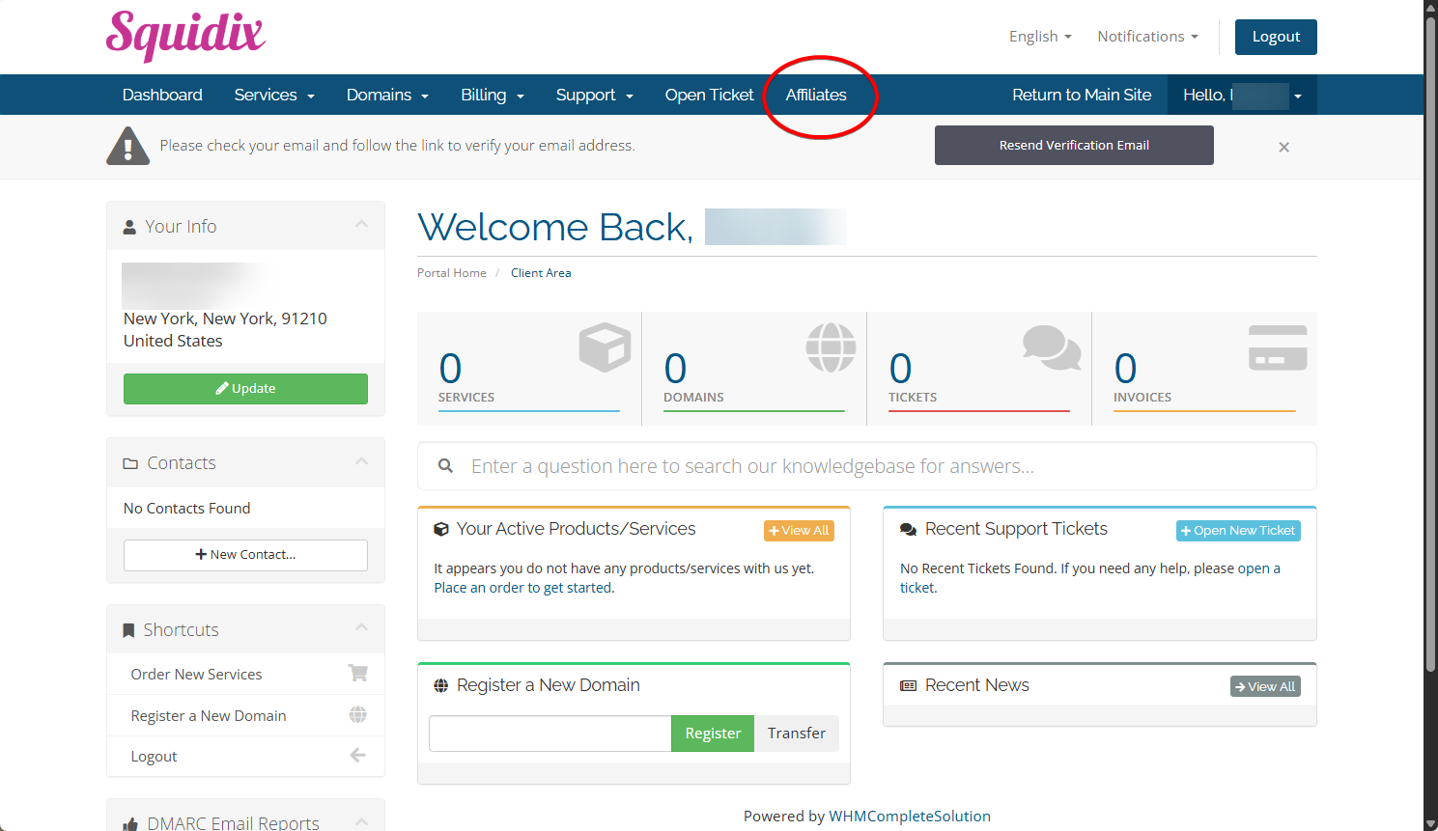
Task: Open the English language dropdown
Action: pyautogui.click(x=1040, y=37)
